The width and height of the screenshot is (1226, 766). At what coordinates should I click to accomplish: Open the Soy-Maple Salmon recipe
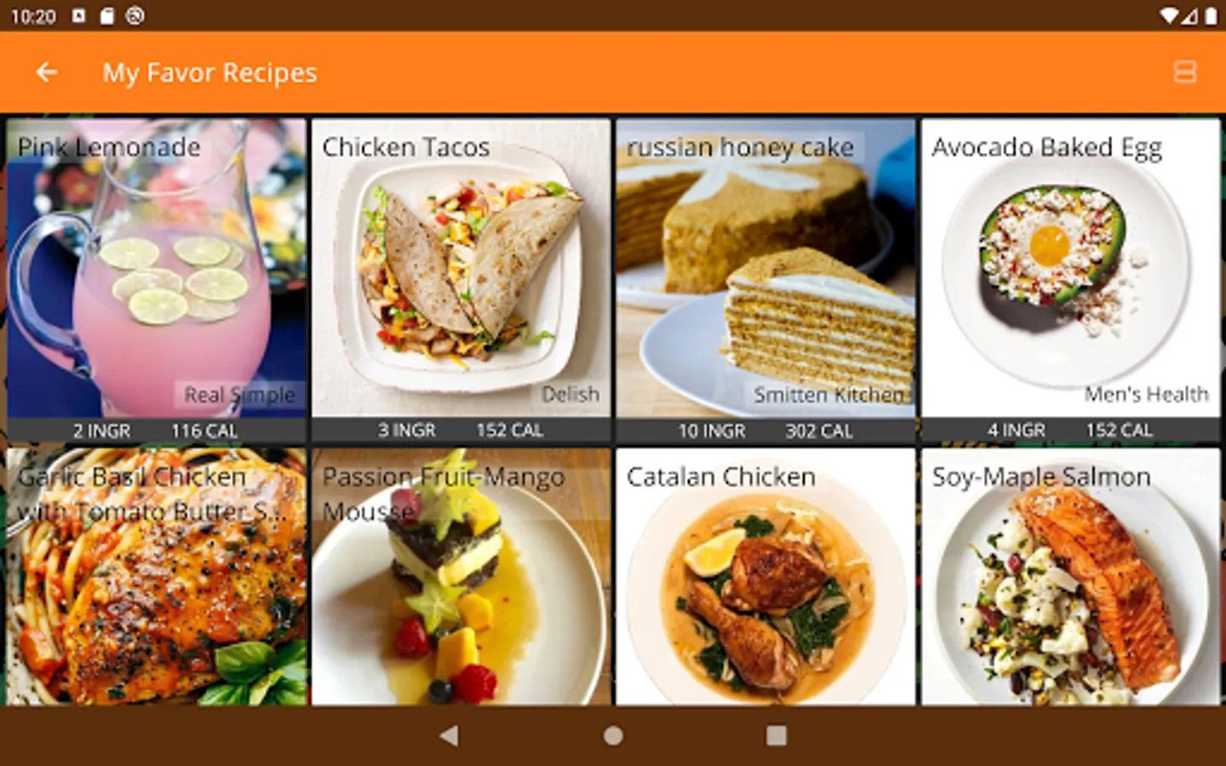point(1070,577)
